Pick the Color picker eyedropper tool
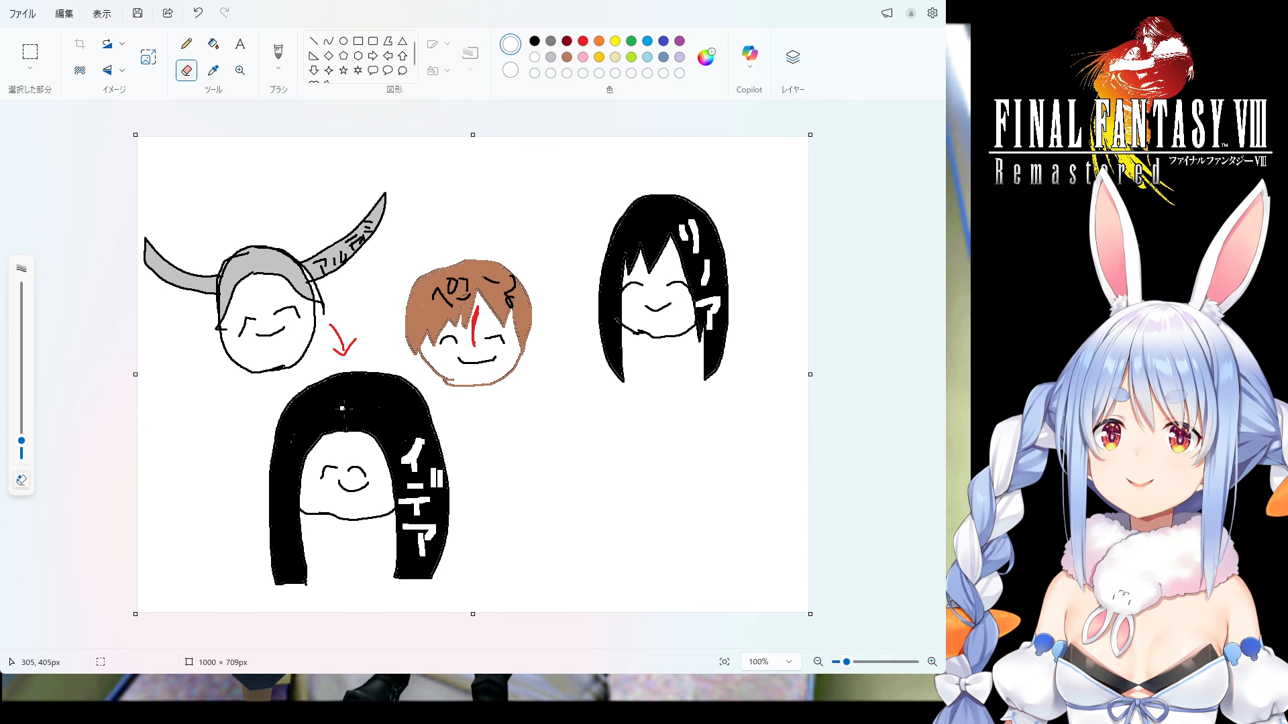 (x=213, y=70)
